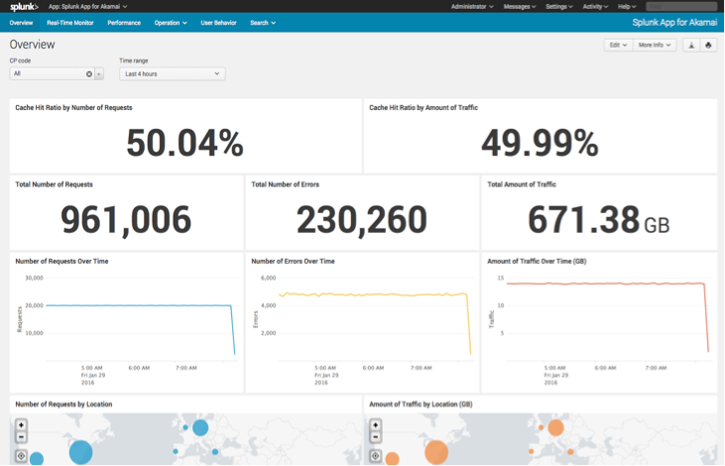
Task: Click the search field in the top bar
Action: (x=681, y=7)
